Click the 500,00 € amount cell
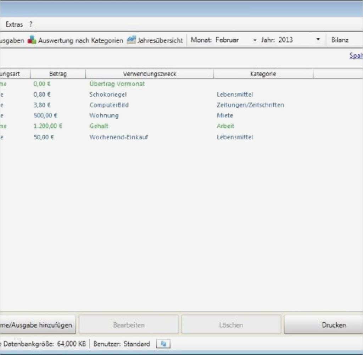The height and width of the screenshot is (355, 363). (x=45, y=115)
